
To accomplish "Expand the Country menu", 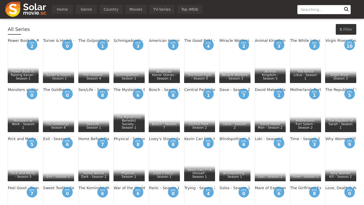I will pos(111,9).
